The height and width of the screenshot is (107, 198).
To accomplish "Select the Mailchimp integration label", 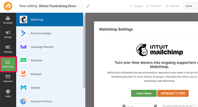I will pos(37,20).
